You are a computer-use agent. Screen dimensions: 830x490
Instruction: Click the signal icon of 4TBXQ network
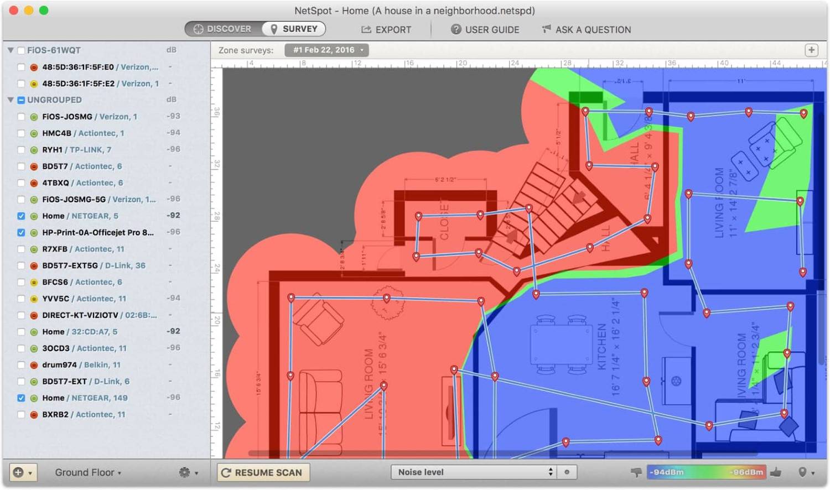tap(34, 183)
